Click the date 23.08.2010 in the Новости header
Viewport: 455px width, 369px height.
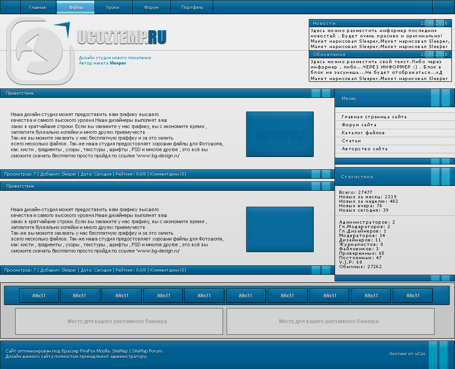tap(434, 23)
